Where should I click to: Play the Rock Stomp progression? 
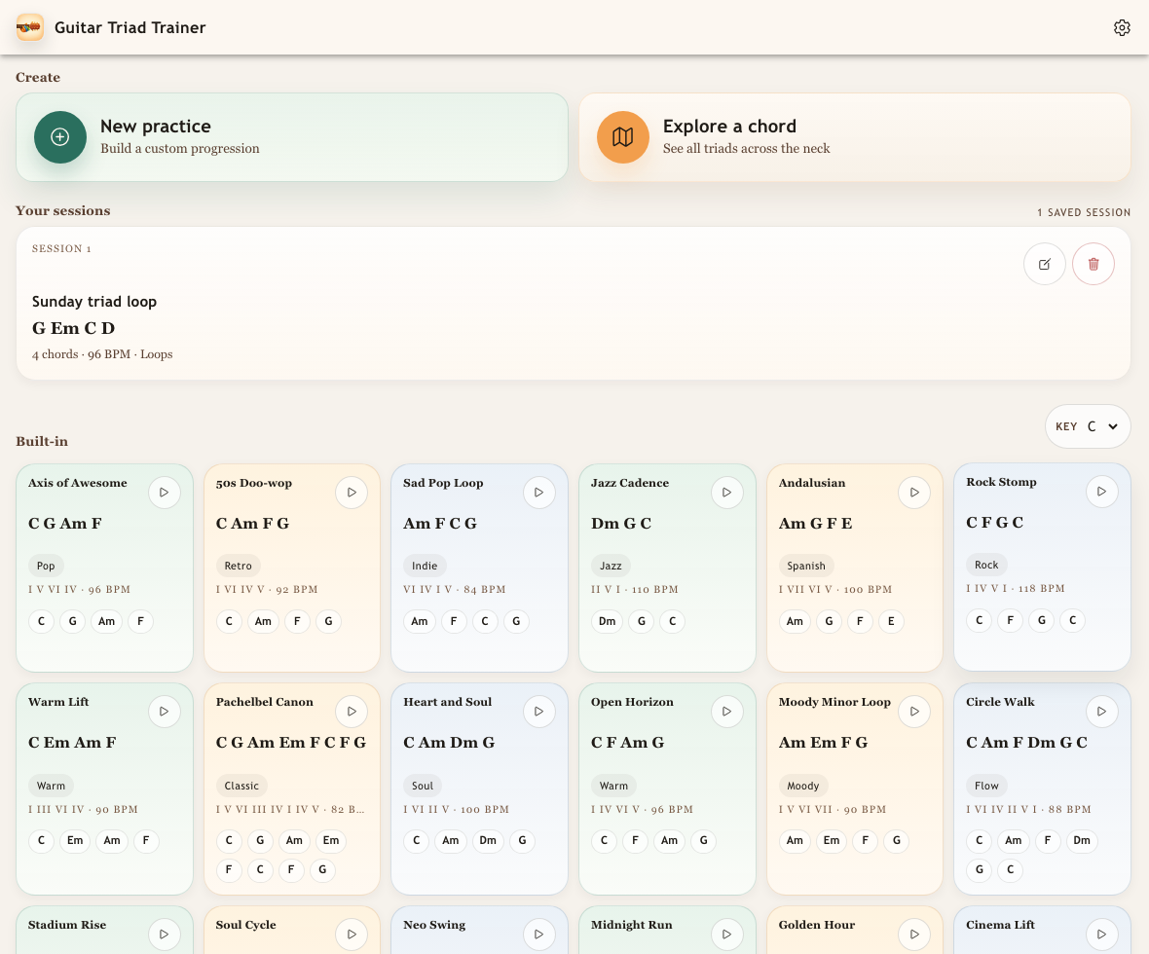coord(1102,492)
